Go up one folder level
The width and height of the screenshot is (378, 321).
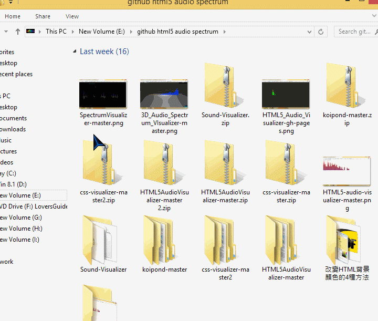coord(18,32)
